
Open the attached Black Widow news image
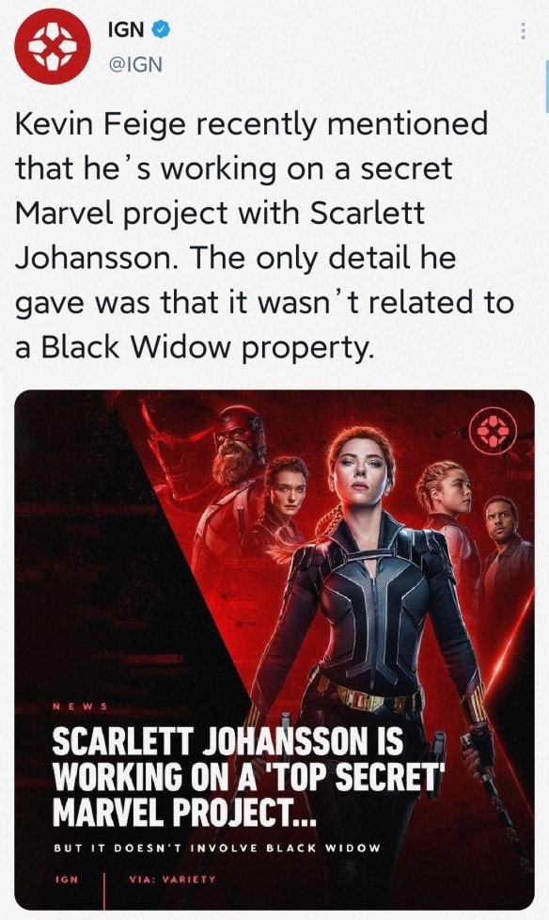click(274, 649)
